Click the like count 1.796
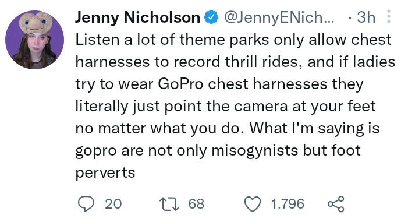 [288, 204]
